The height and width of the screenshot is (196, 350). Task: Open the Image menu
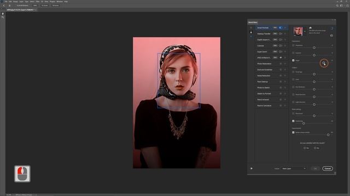pos(15,2)
